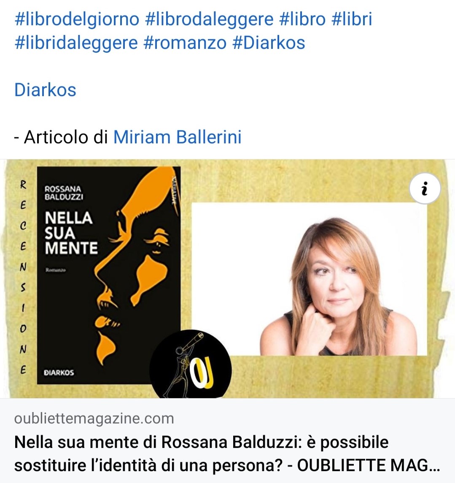The height and width of the screenshot is (483, 455).
Task: Click the Nella Sua Mente book cover
Action: click(x=109, y=275)
